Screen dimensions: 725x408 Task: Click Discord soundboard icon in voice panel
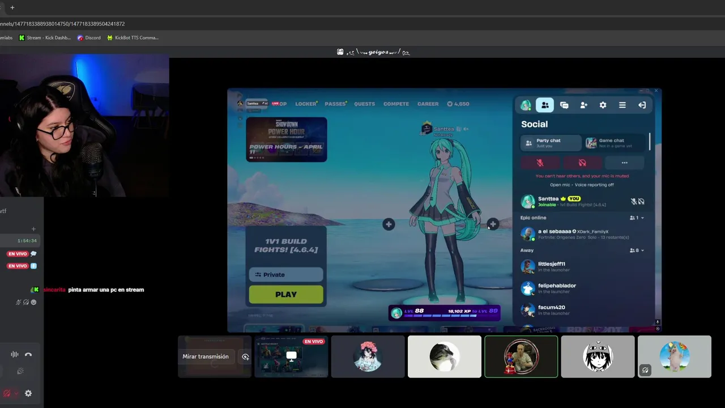pos(20,371)
